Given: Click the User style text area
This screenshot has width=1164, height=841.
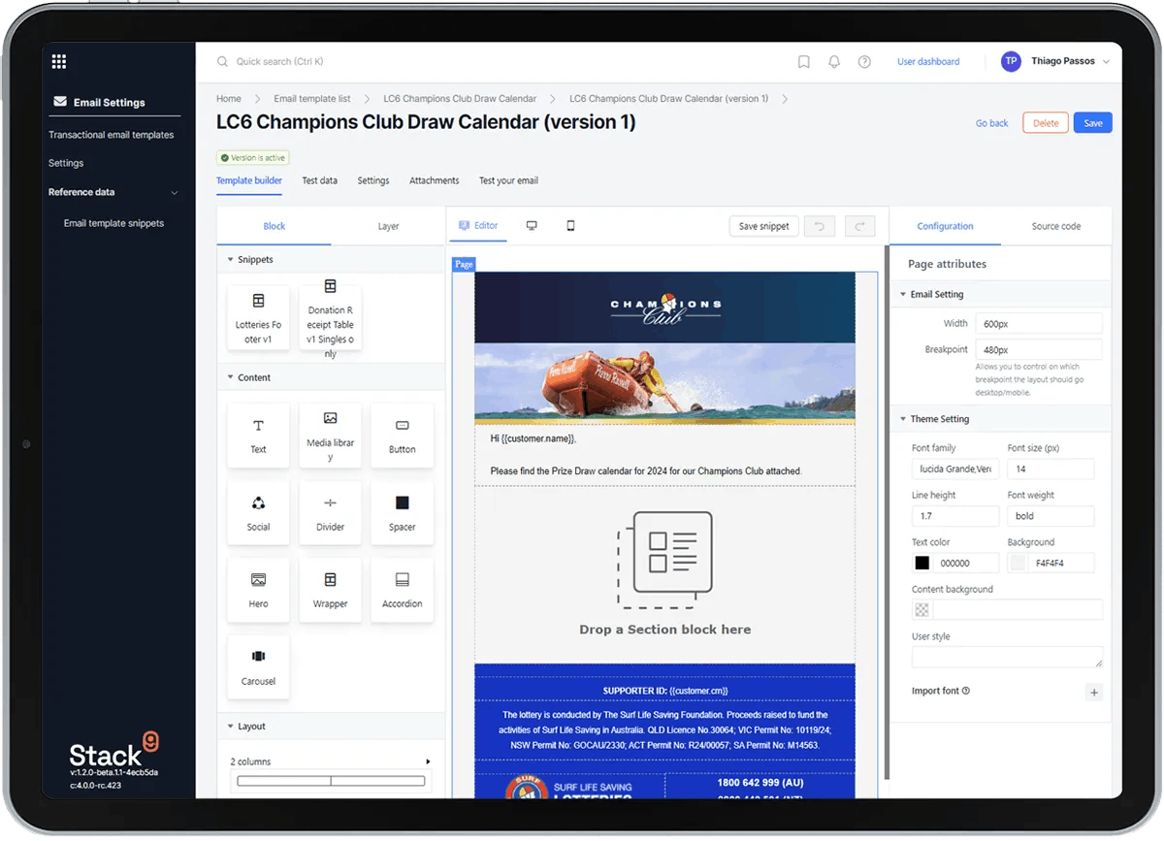Looking at the screenshot, I should click(x=1007, y=657).
